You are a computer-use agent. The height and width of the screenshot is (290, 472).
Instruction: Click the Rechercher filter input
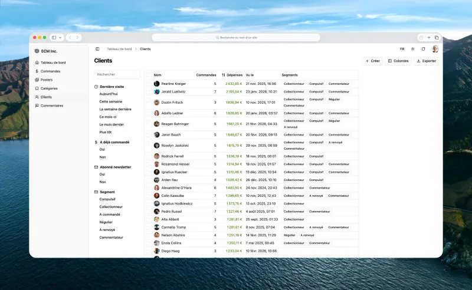tap(117, 74)
